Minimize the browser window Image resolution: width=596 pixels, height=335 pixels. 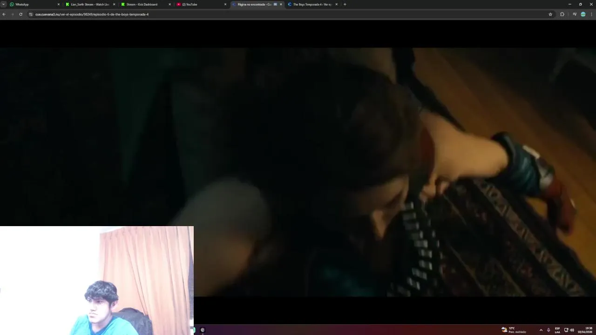[569, 4]
